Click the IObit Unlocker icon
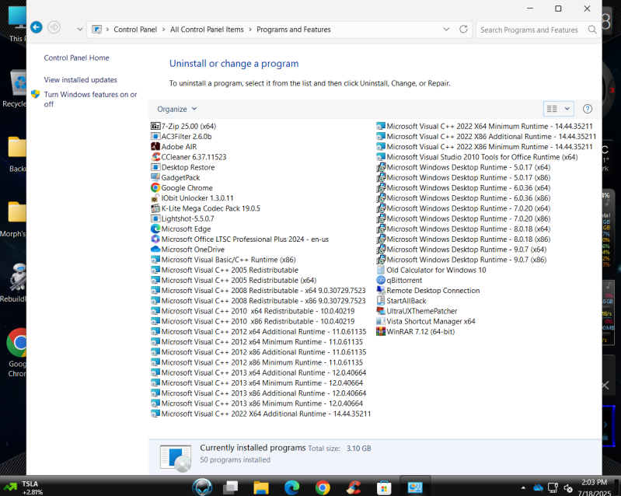 [155, 198]
